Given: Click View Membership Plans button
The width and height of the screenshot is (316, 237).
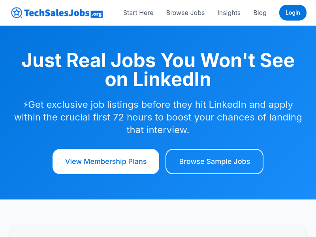Looking at the screenshot, I should click(x=106, y=162).
